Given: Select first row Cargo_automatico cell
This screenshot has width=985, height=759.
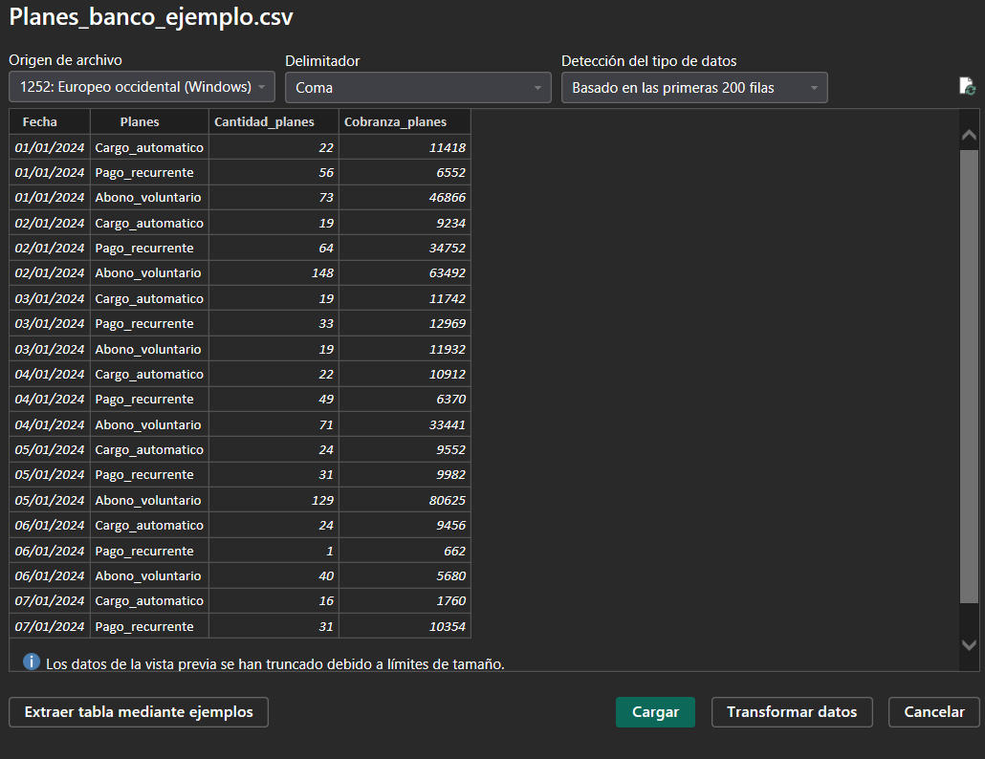Looking at the screenshot, I should click(149, 147).
